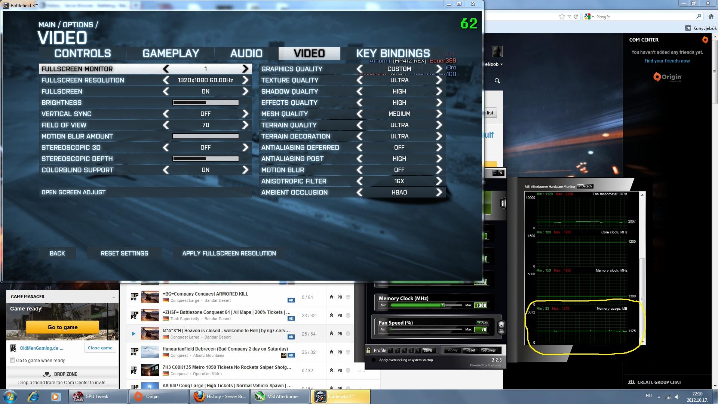The image size is (718, 404).
Task: Open the Könyvjelzők bookmarks button
Action: click(701, 28)
